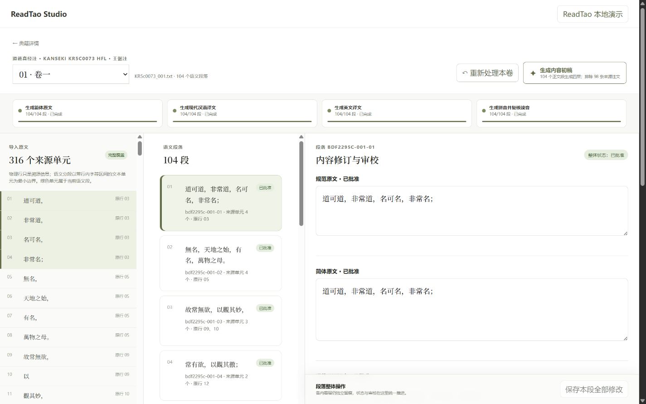Select source unit 01 道可道,
The height and width of the screenshot is (404, 646).
click(x=68, y=200)
